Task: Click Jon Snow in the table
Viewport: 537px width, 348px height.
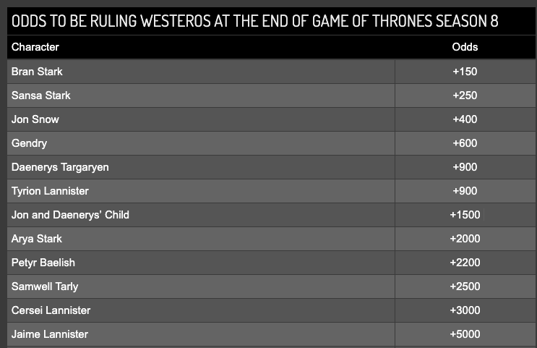Action: tap(35, 119)
